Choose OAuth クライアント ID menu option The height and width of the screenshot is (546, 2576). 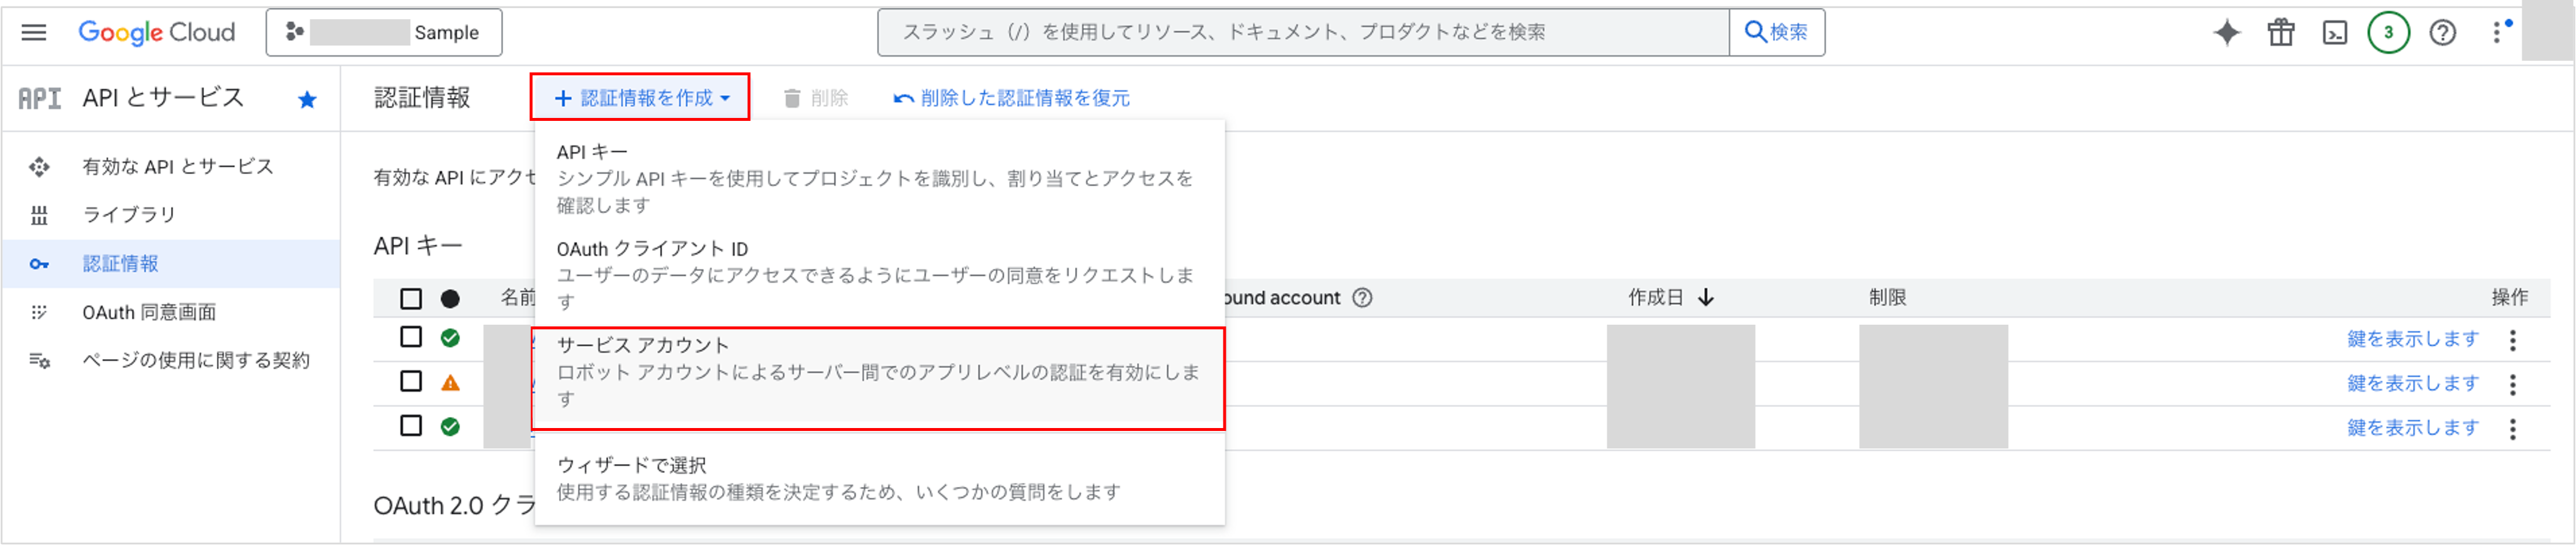point(879,275)
